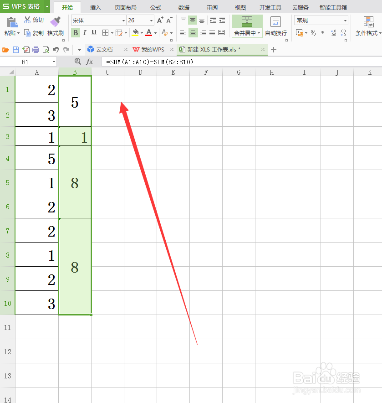Click the Paste clipboard icon
This screenshot has width=382, height=403.
click(x=12, y=22)
